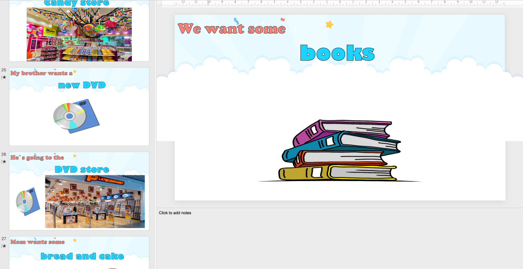Screen dimensions: 523x269
Task: Click the DVD clipart in slide 26 thumbnail
Action: [x=28, y=201]
